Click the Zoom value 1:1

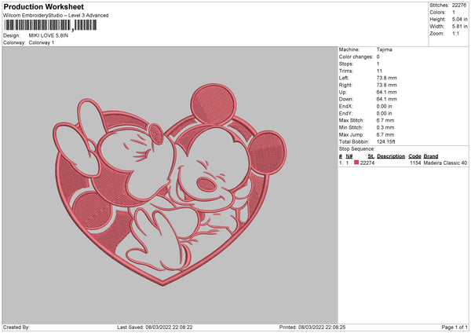coord(455,34)
